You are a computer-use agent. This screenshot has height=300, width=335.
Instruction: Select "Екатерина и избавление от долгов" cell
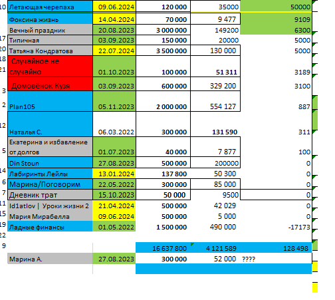(50, 146)
